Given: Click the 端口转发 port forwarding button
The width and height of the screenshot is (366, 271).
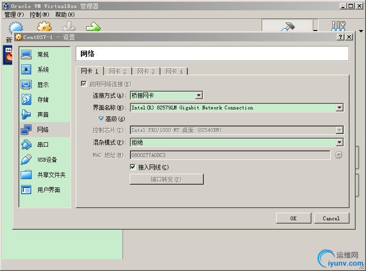Looking at the screenshot, I should click(167, 179).
